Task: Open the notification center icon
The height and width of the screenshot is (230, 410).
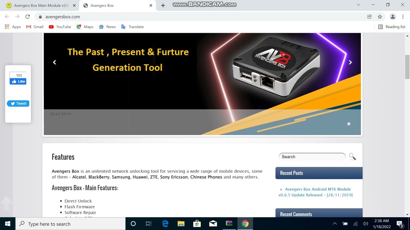Action: (400, 224)
